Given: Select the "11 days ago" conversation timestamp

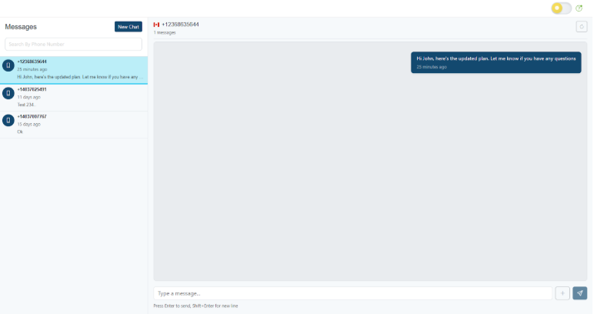Looking at the screenshot, I should (29, 97).
